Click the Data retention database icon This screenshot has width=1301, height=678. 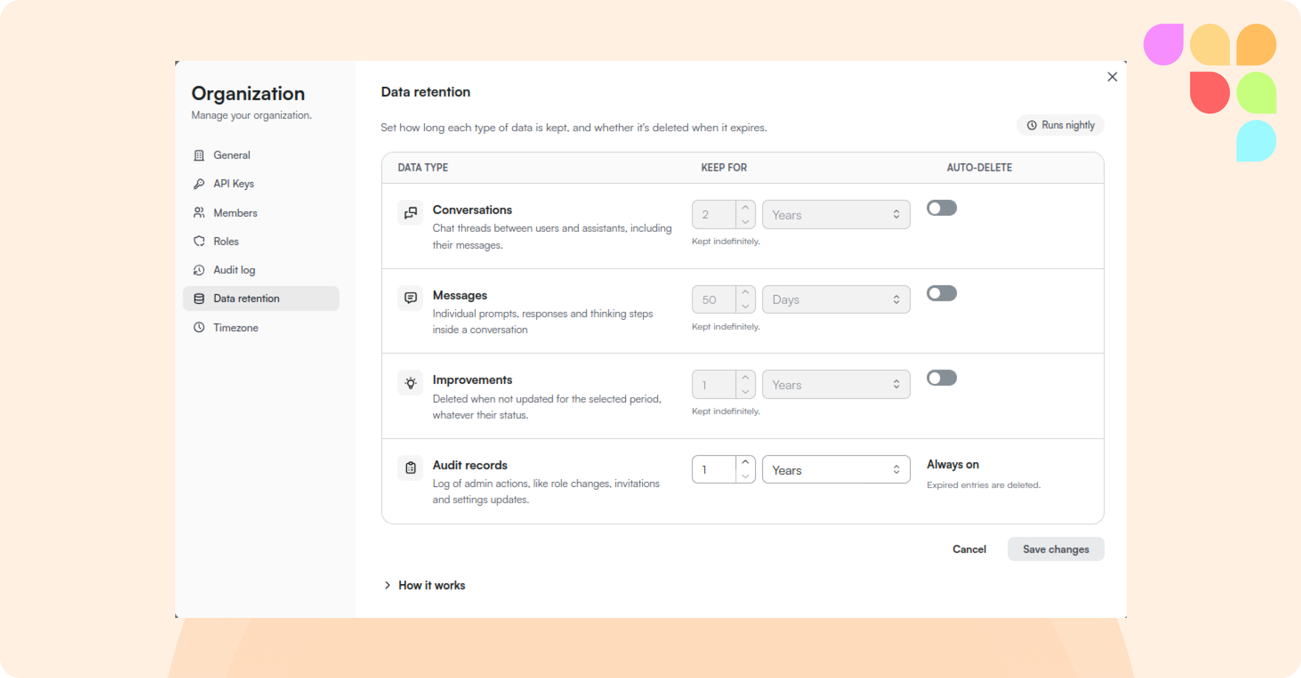(x=199, y=299)
